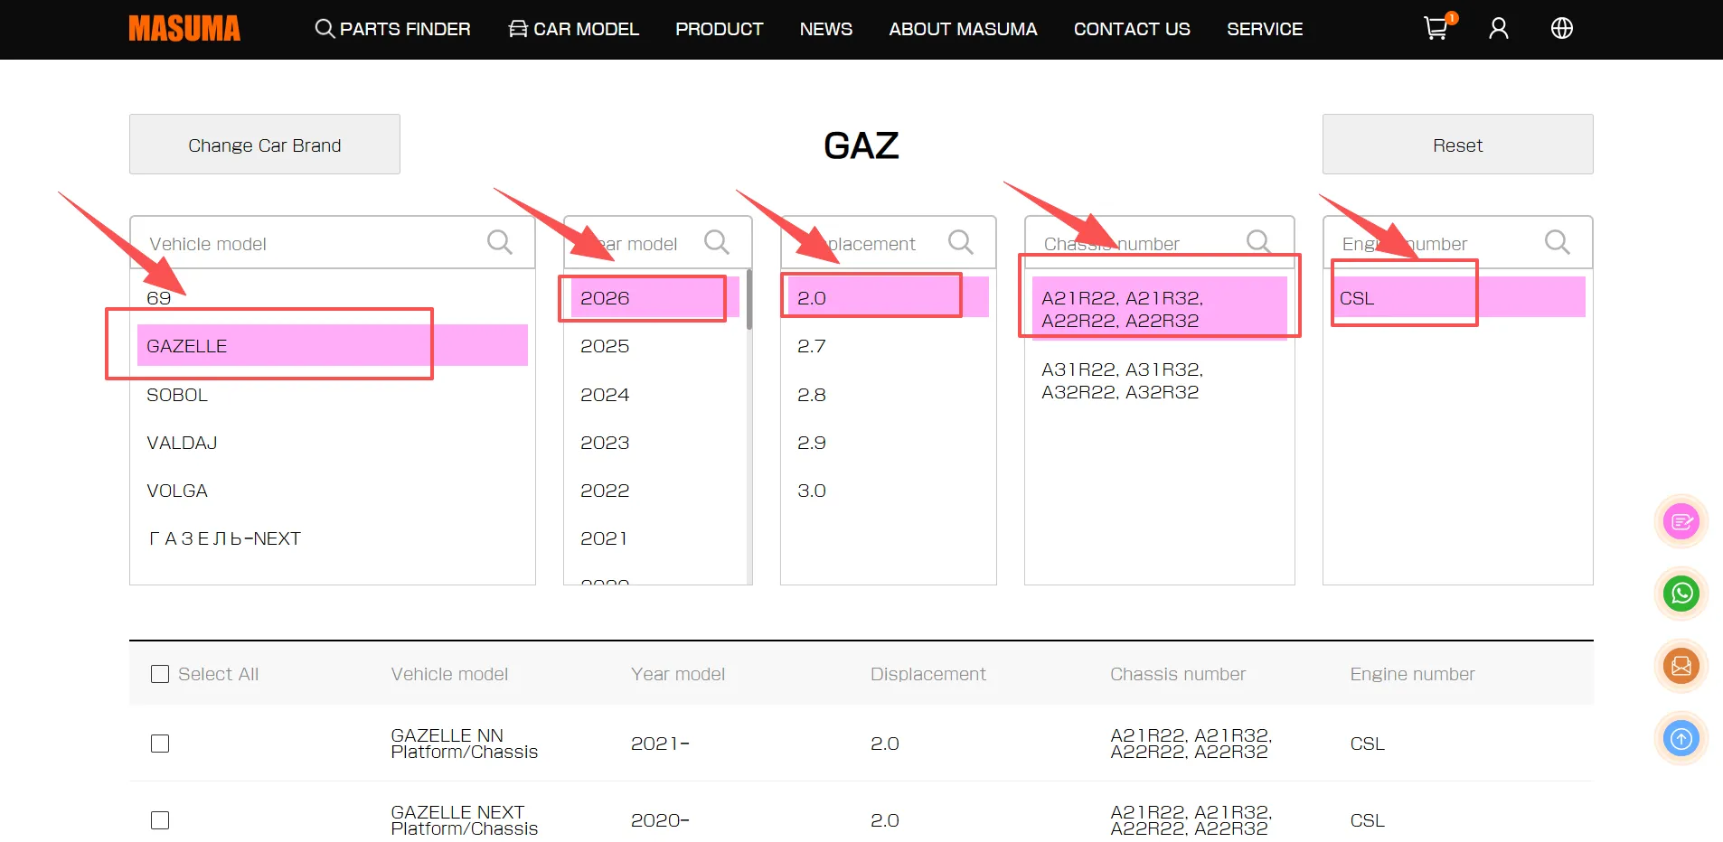Click the year model list scrollbar
The height and width of the screenshot is (842, 1723).
(749, 300)
